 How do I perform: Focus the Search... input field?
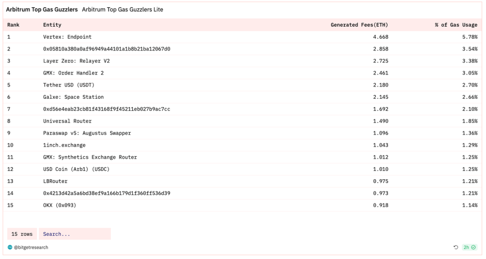pyautogui.click(x=75, y=234)
